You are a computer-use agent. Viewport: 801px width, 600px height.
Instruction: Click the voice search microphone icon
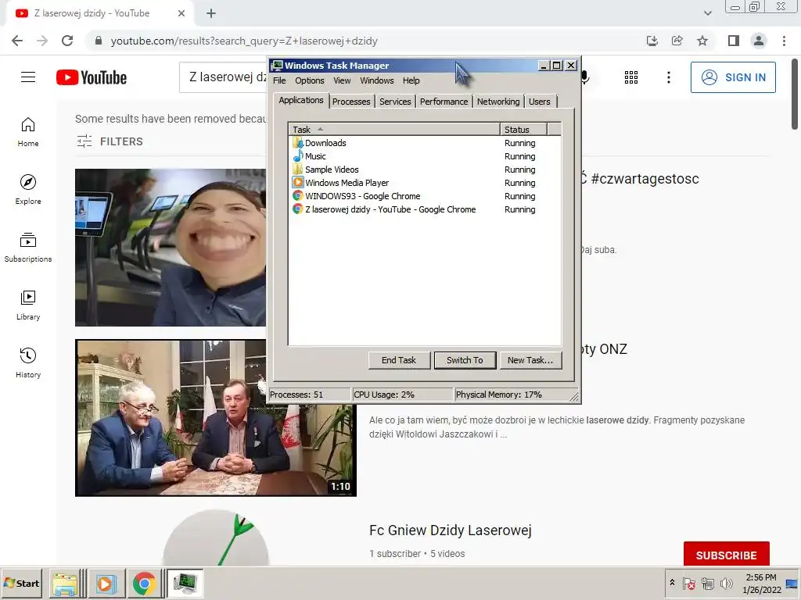tap(585, 77)
